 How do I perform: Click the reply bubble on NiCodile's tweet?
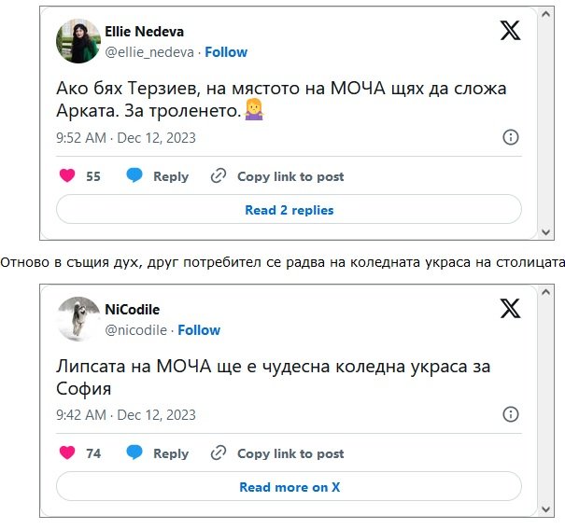coord(134,453)
